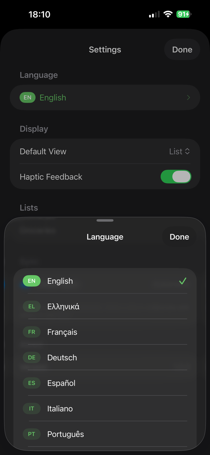
Task: Choose Italiano from the language list
Action: [105, 409]
